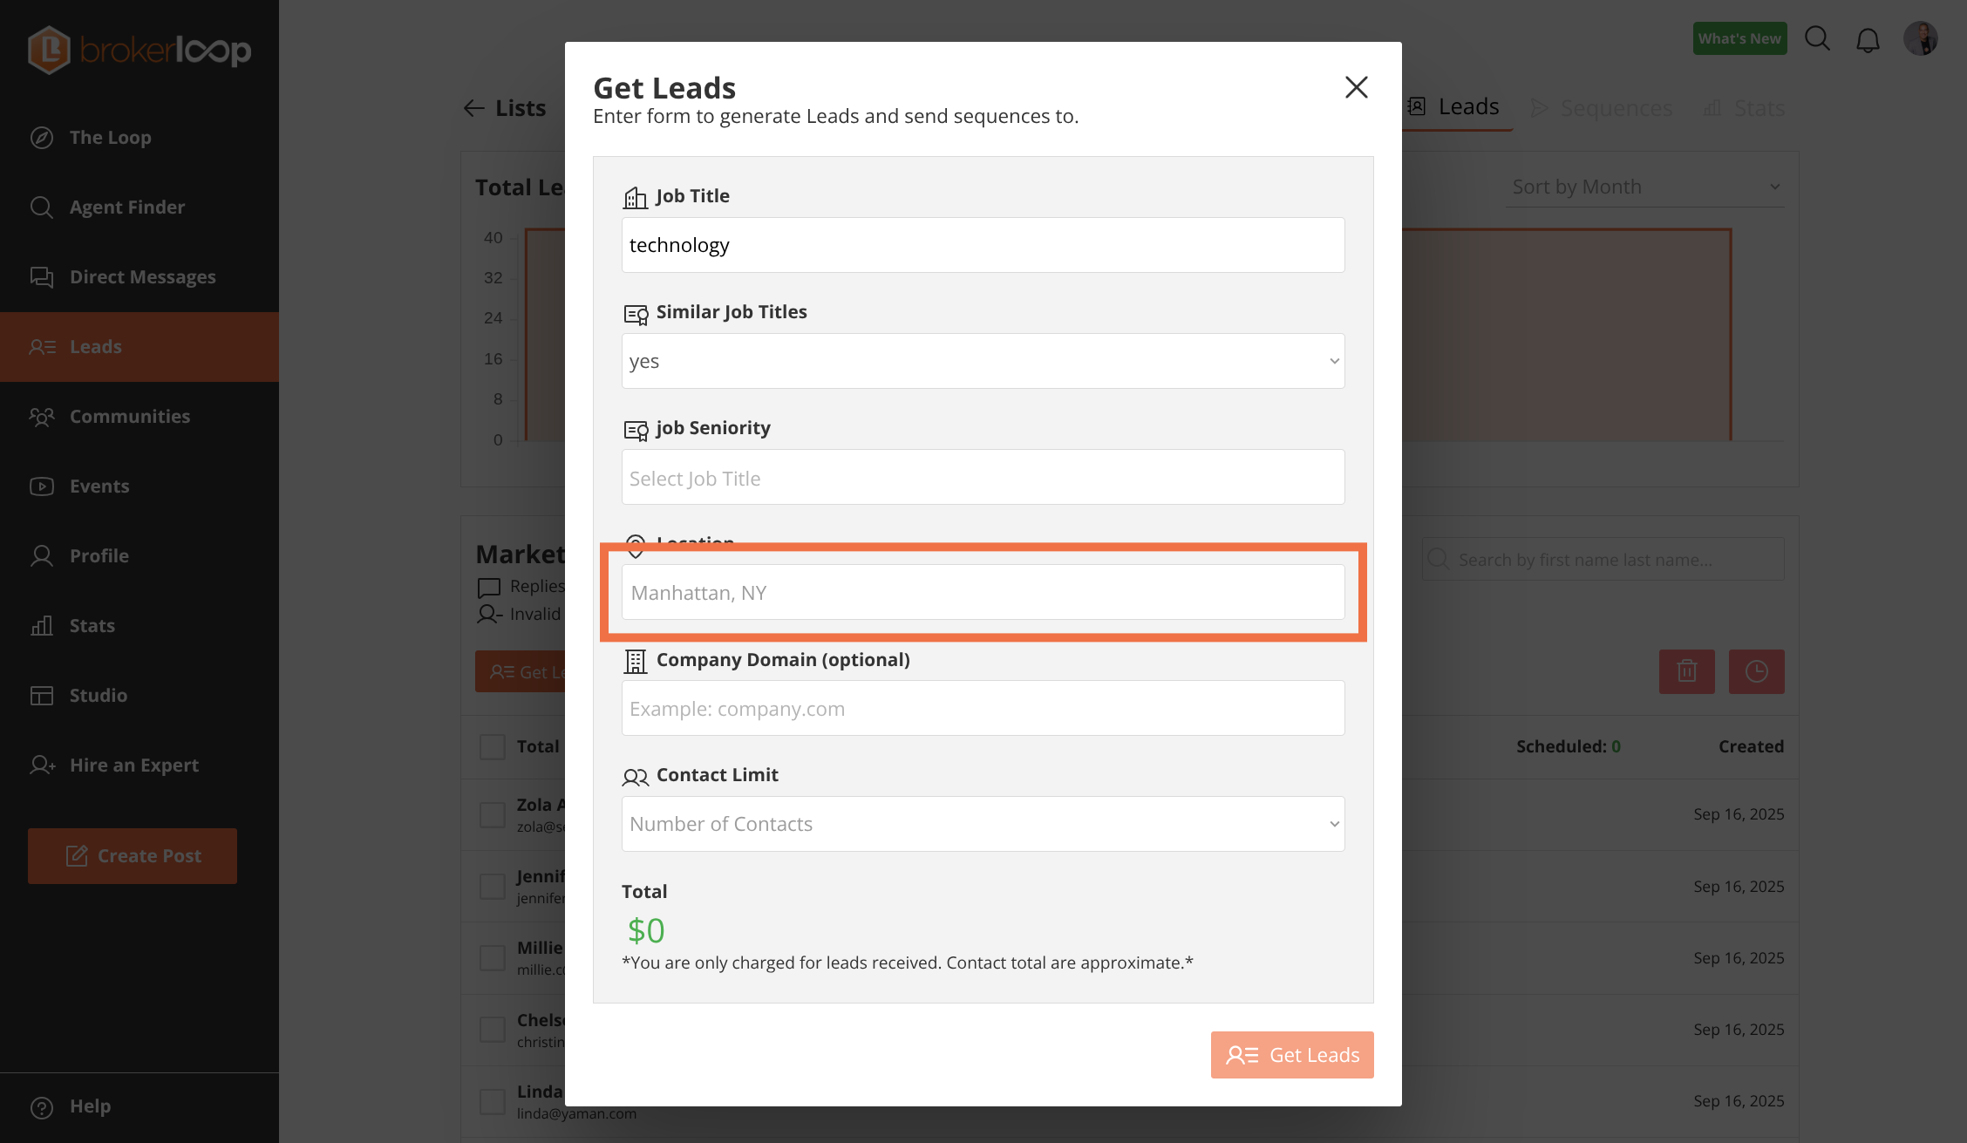The height and width of the screenshot is (1143, 1967).
Task: Expand the Similar Job Titles dropdown
Action: [983, 361]
